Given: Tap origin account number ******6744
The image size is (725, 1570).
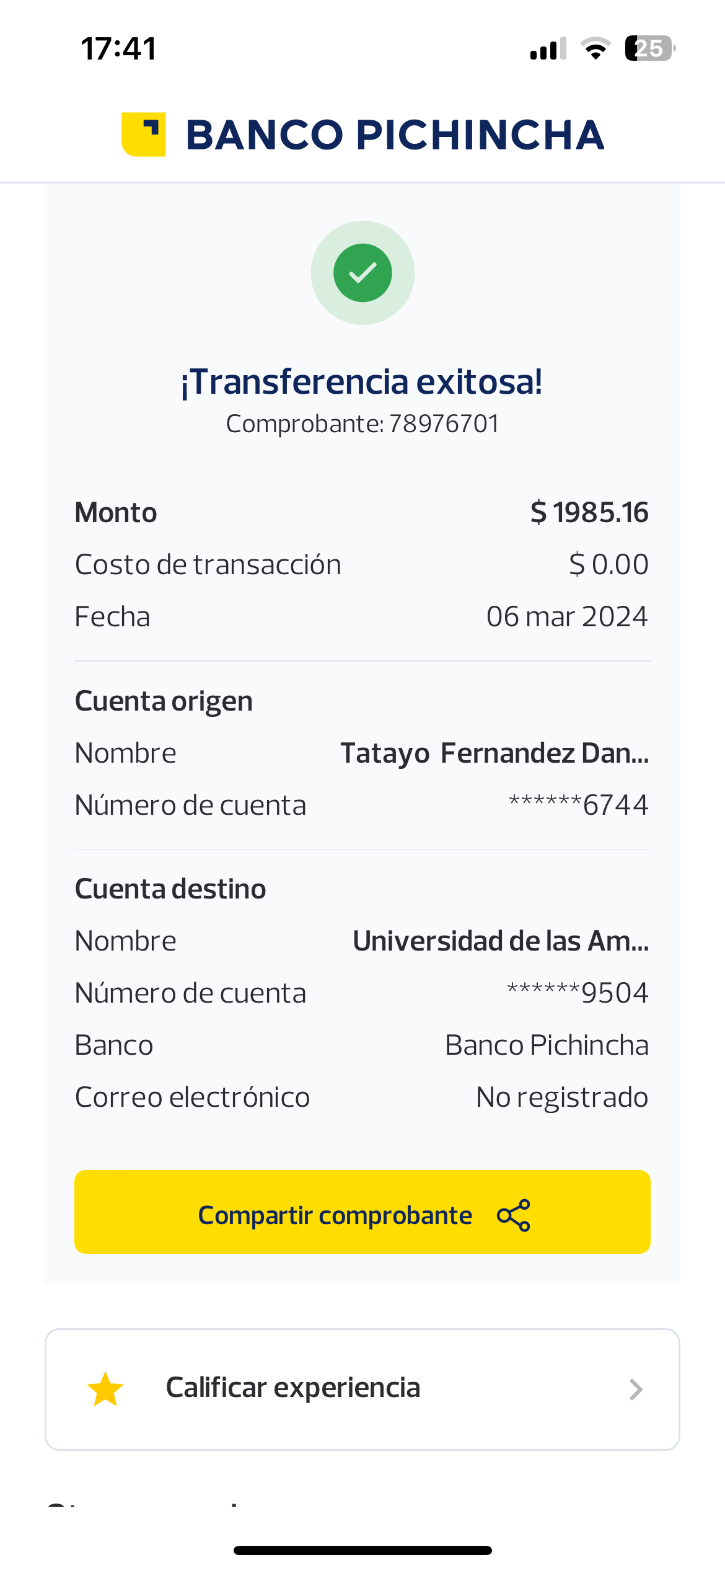Looking at the screenshot, I should click(x=578, y=805).
